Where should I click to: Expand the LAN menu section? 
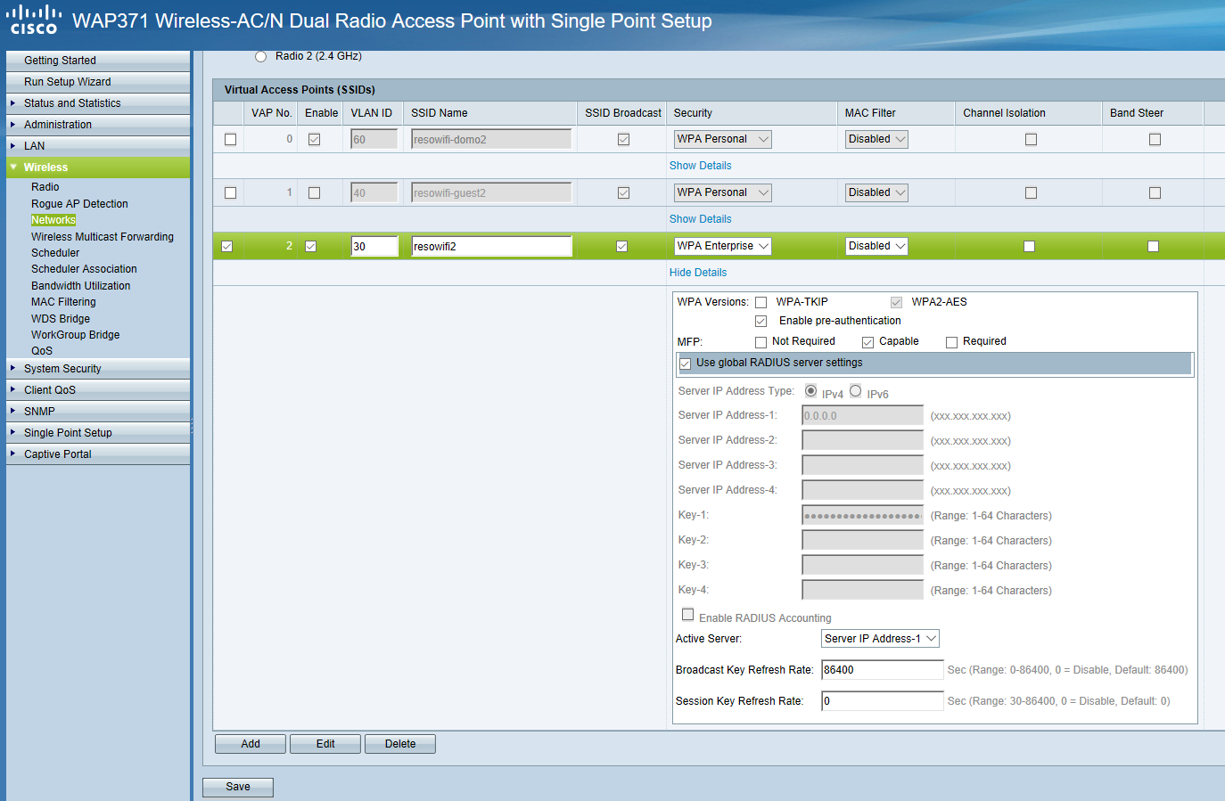click(98, 146)
